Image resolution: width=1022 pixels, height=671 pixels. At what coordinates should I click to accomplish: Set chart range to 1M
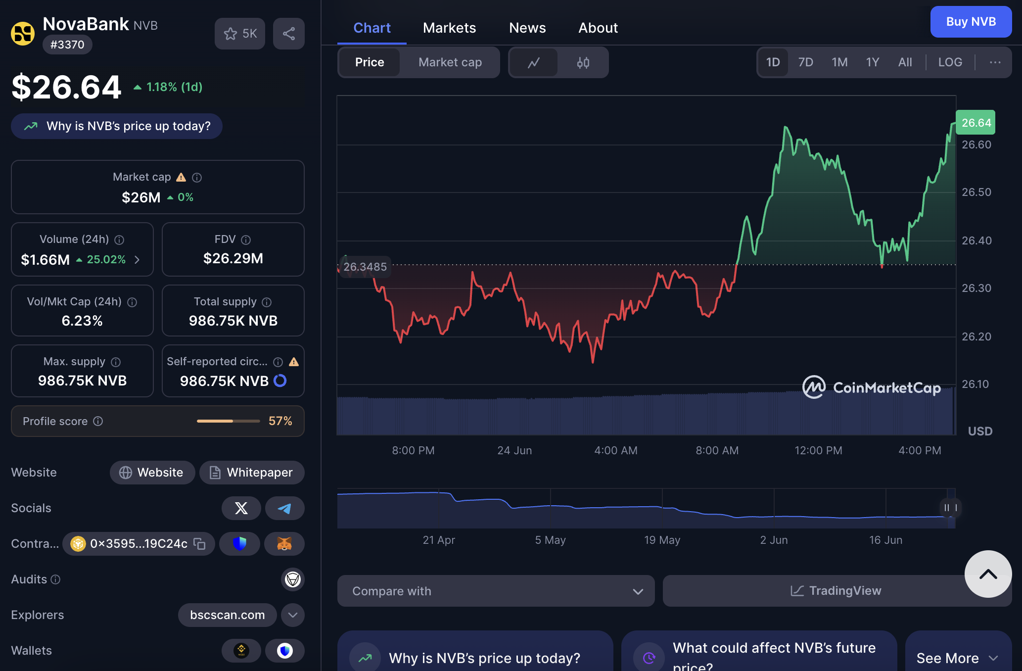pyautogui.click(x=839, y=62)
